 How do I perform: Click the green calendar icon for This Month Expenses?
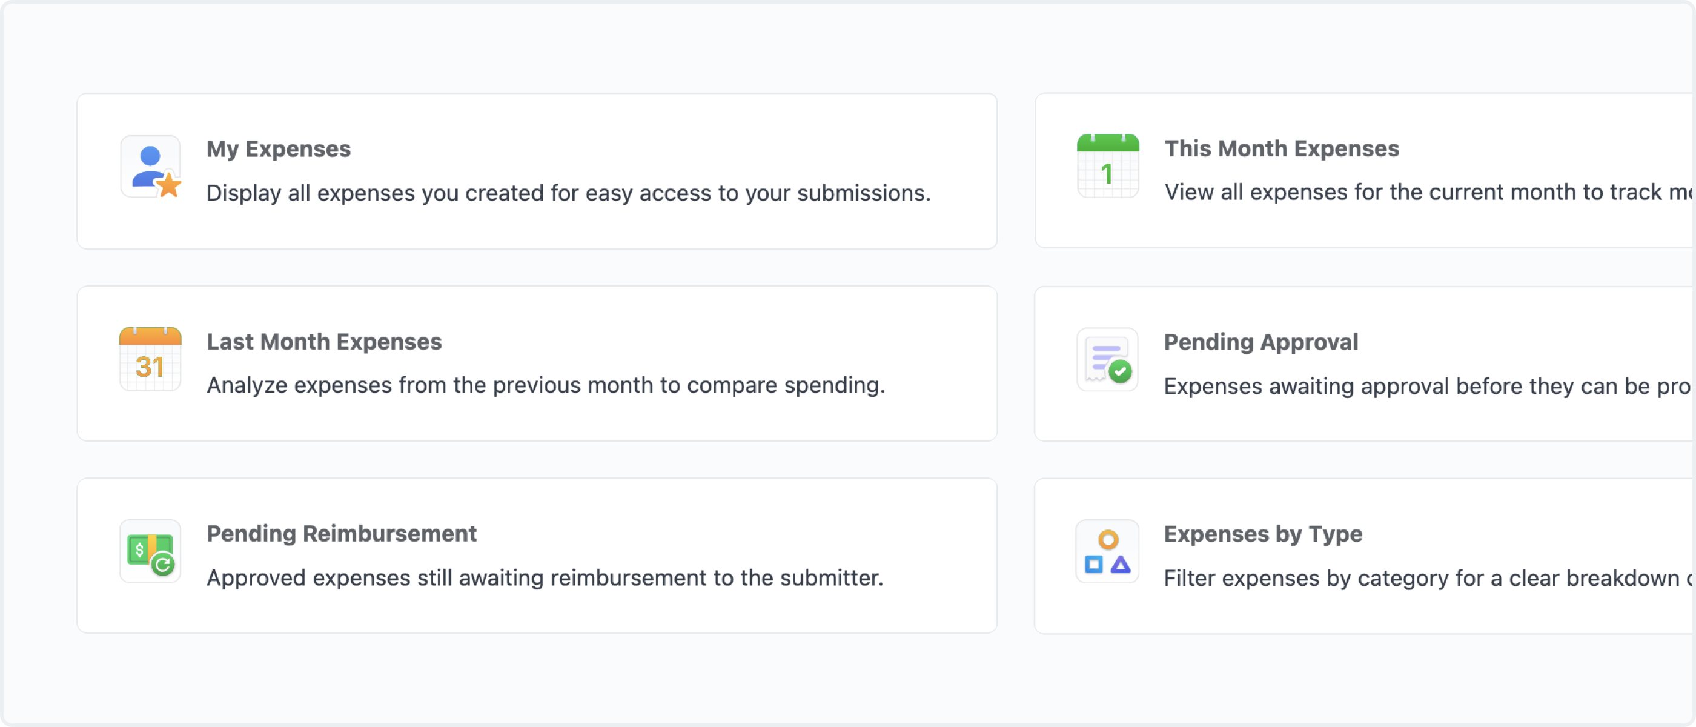[x=1107, y=167]
